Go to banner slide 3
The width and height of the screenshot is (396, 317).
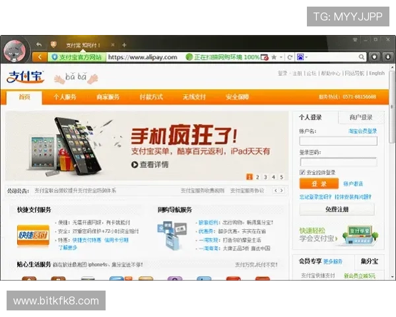tap(265, 177)
